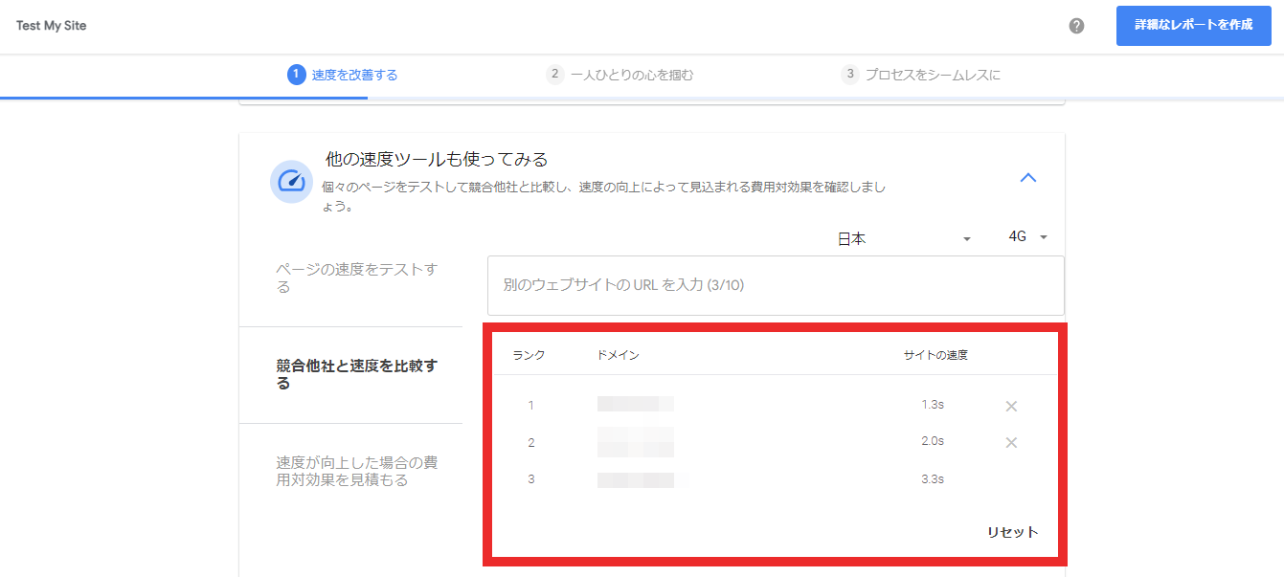This screenshot has height=577, width=1284.
Task: Remove the rank 1 domain entry
Action: tap(1011, 406)
